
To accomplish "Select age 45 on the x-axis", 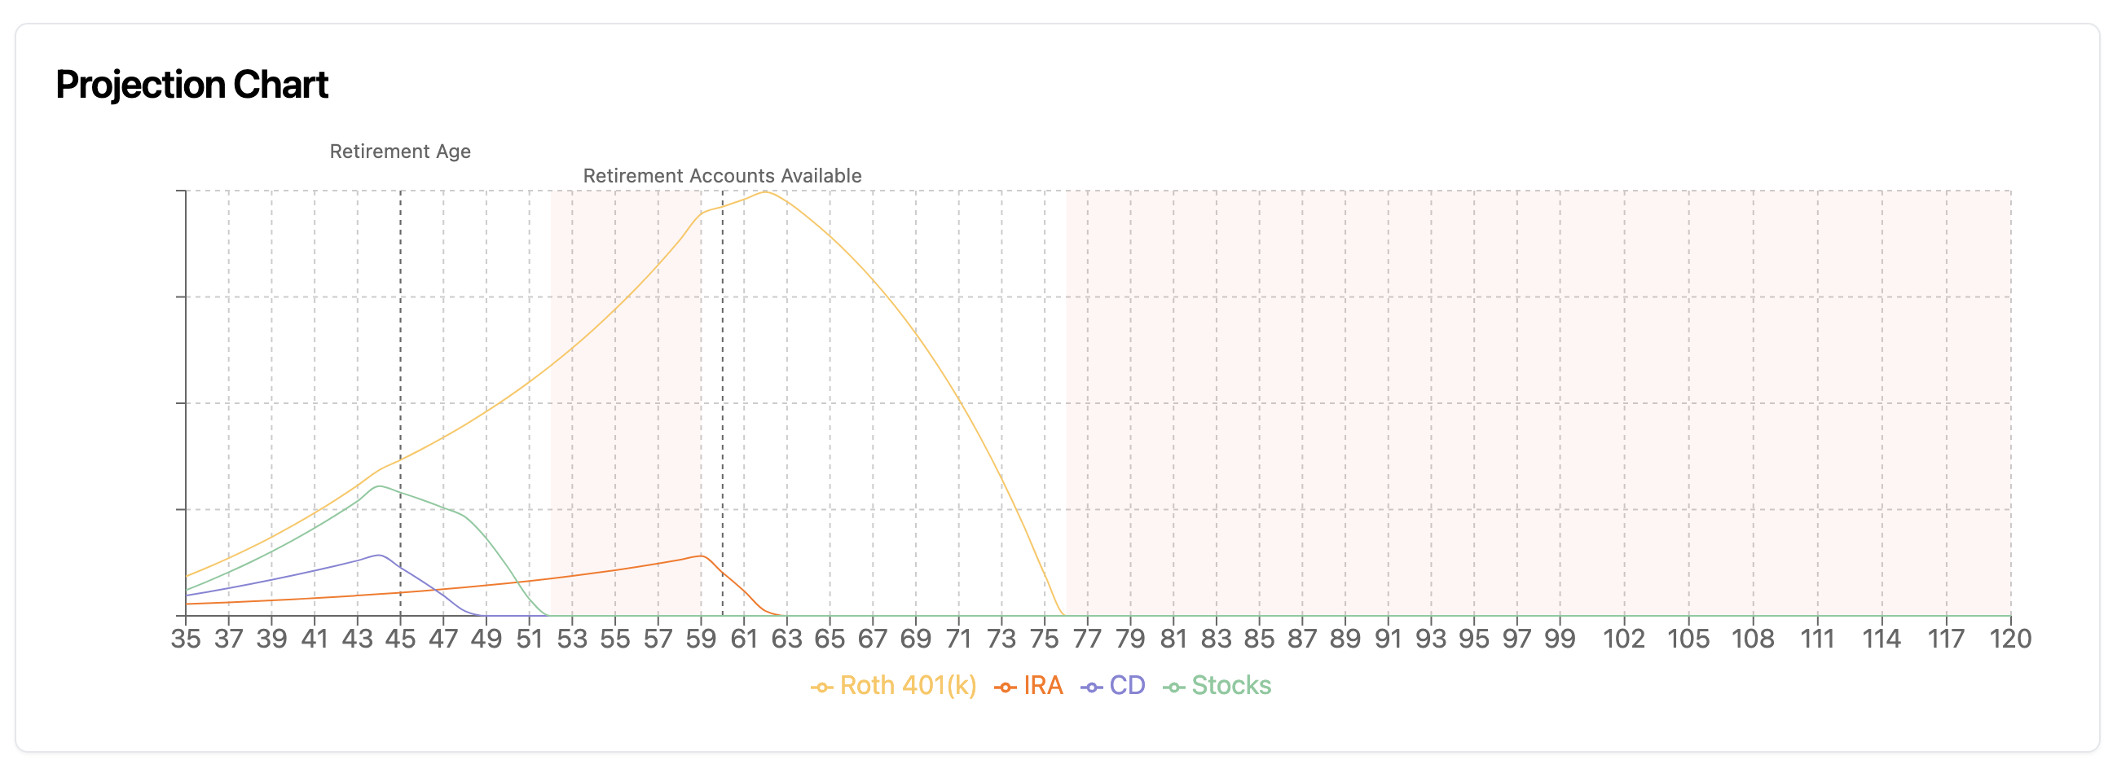I will click(x=400, y=639).
